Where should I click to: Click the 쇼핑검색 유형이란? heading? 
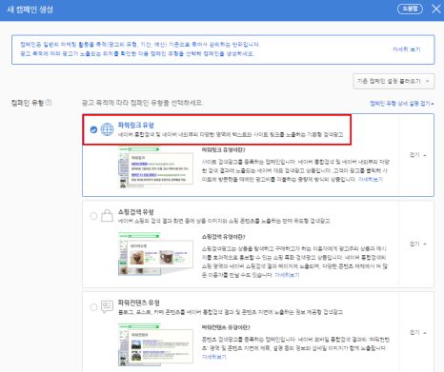click(224, 237)
